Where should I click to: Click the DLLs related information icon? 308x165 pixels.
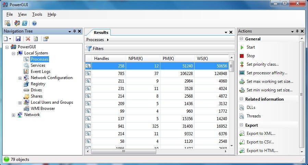pyautogui.click(x=242, y=107)
